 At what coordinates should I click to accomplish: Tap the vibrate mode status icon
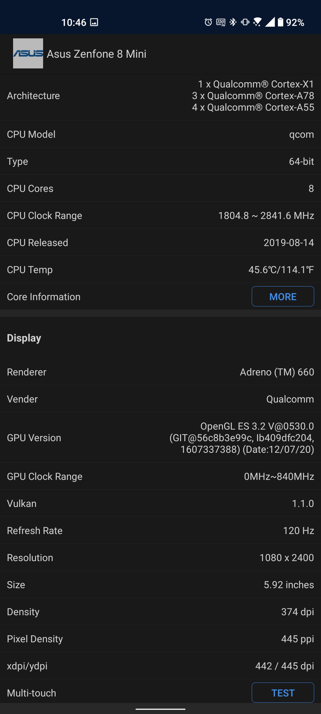(245, 22)
